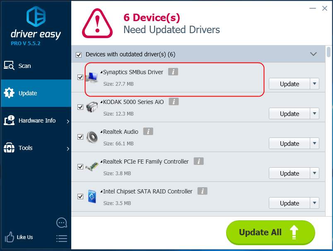Click the Hardware Info sidebar icon
The image size is (333, 251).
click(x=9, y=120)
